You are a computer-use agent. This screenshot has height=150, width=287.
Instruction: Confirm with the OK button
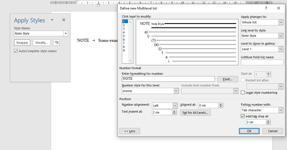249,131
